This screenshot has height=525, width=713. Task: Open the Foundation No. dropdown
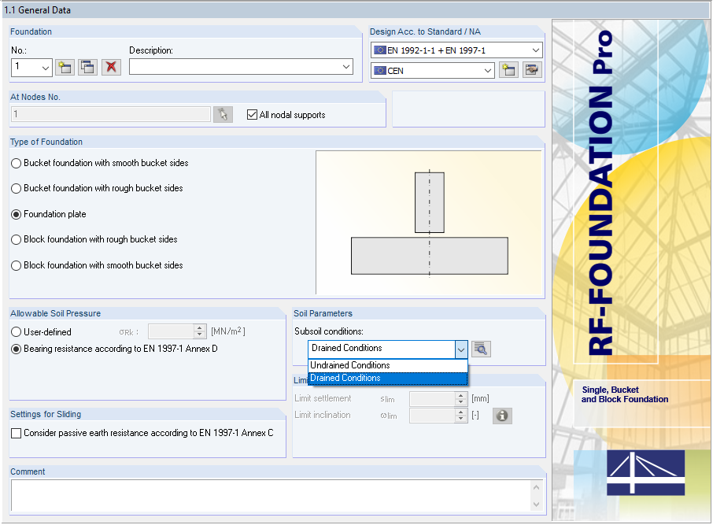point(45,68)
